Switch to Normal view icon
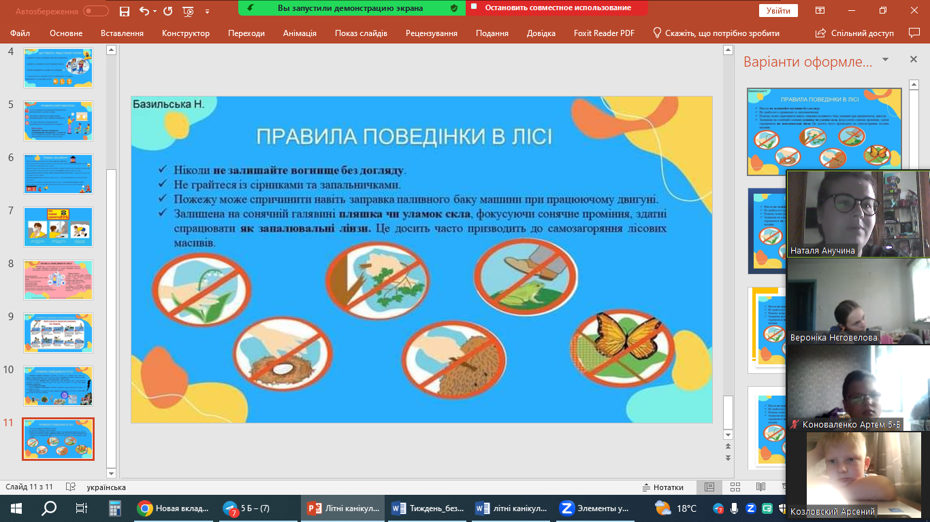The image size is (930, 522). 709,487
